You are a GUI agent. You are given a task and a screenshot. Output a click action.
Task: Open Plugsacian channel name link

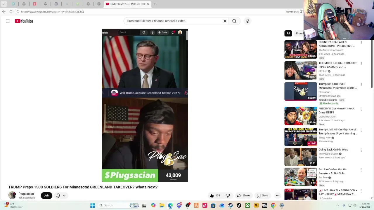tap(26, 194)
